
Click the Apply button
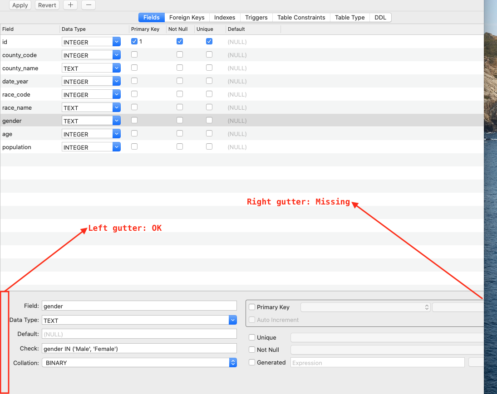click(x=20, y=5)
